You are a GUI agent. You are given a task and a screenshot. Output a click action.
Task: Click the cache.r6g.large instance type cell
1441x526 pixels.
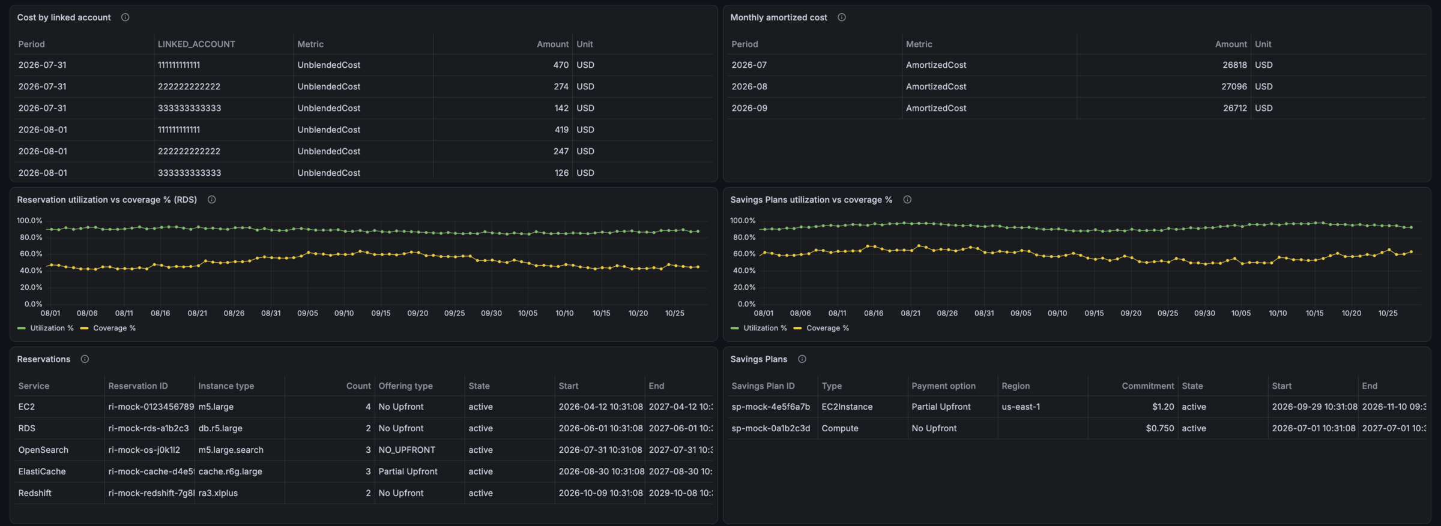(x=240, y=471)
